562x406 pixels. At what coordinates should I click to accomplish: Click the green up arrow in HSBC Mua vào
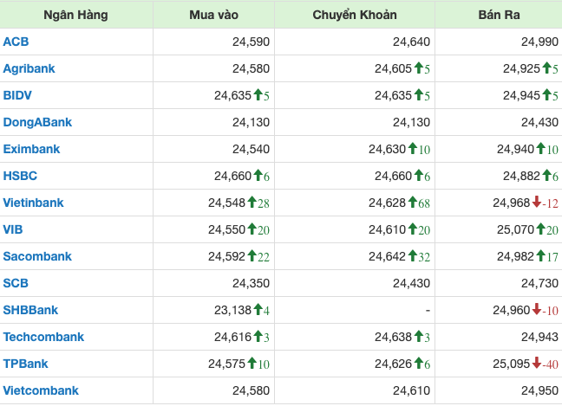(x=258, y=176)
